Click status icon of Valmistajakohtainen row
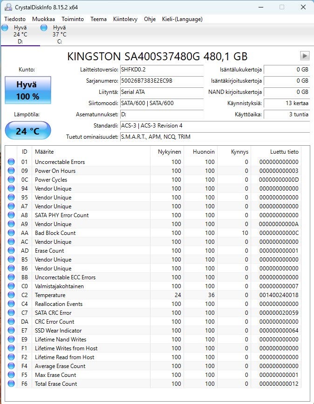The image size is (314, 404). coord(11,286)
